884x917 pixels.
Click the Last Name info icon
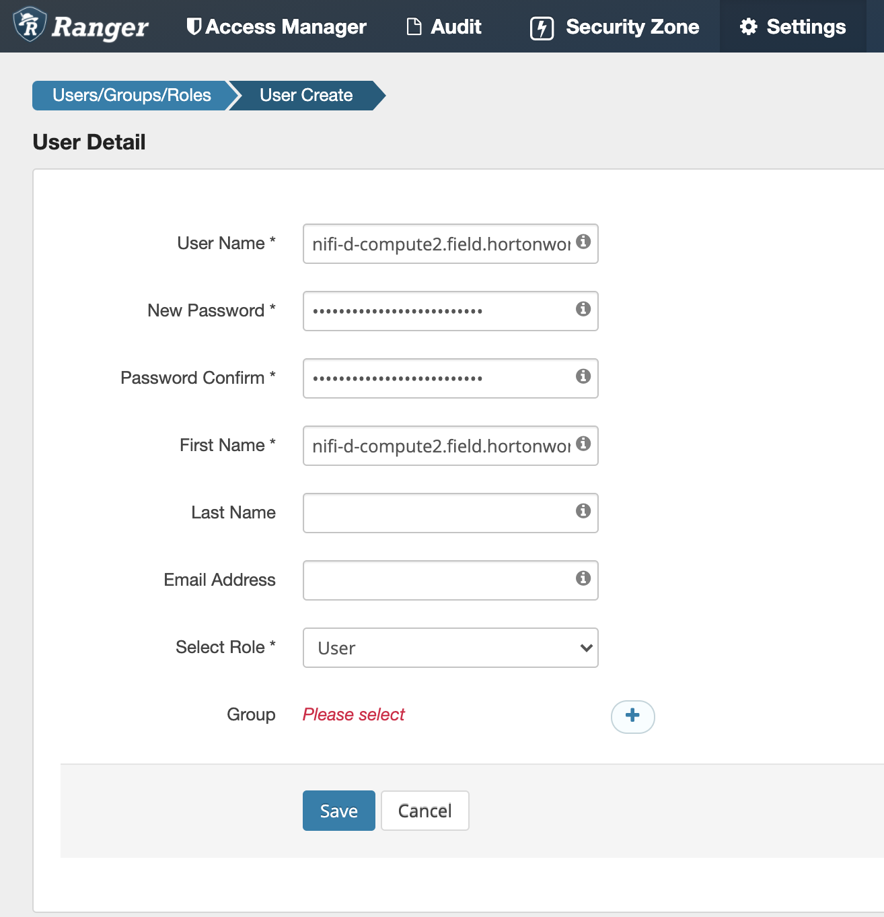[x=583, y=511]
